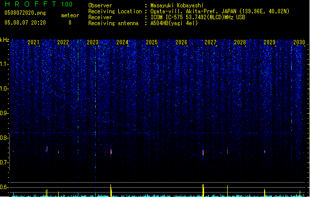Click the meteor echo between 2027 and 2028

pos(227,152)
